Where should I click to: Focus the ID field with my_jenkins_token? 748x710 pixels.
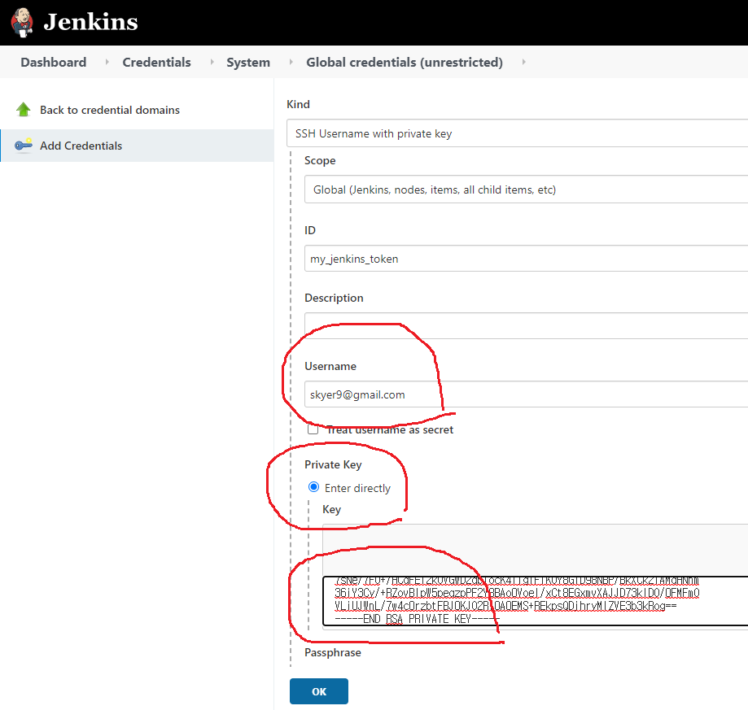pos(526,259)
